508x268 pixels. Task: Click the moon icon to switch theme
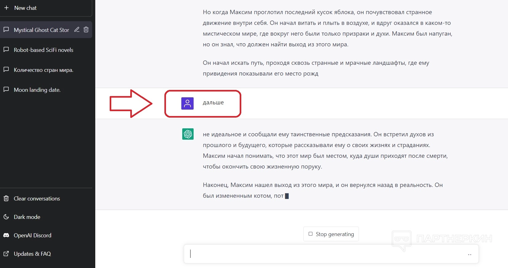(6, 217)
